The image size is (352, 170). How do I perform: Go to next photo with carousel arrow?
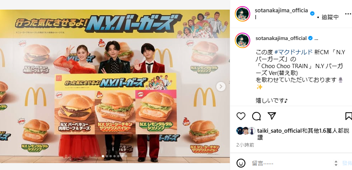pyautogui.click(x=221, y=87)
